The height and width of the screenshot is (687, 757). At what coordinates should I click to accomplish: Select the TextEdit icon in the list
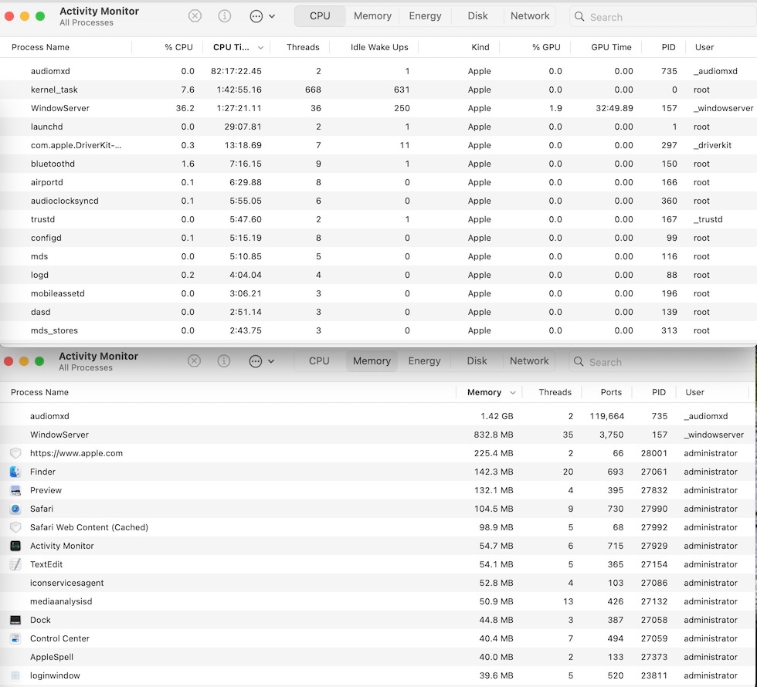(15, 564)
